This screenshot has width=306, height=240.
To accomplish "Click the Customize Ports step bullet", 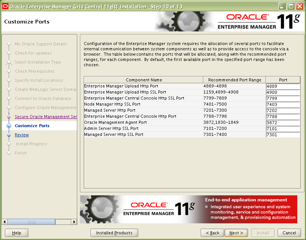I will tap(9, 126).
